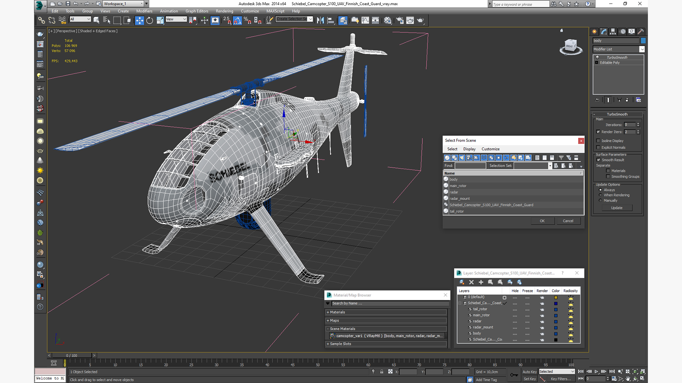The width and height of the screenshot is (682, 383).
Task: Open the Material Editor teapot-sphere icon
Action: coord(388,20)
